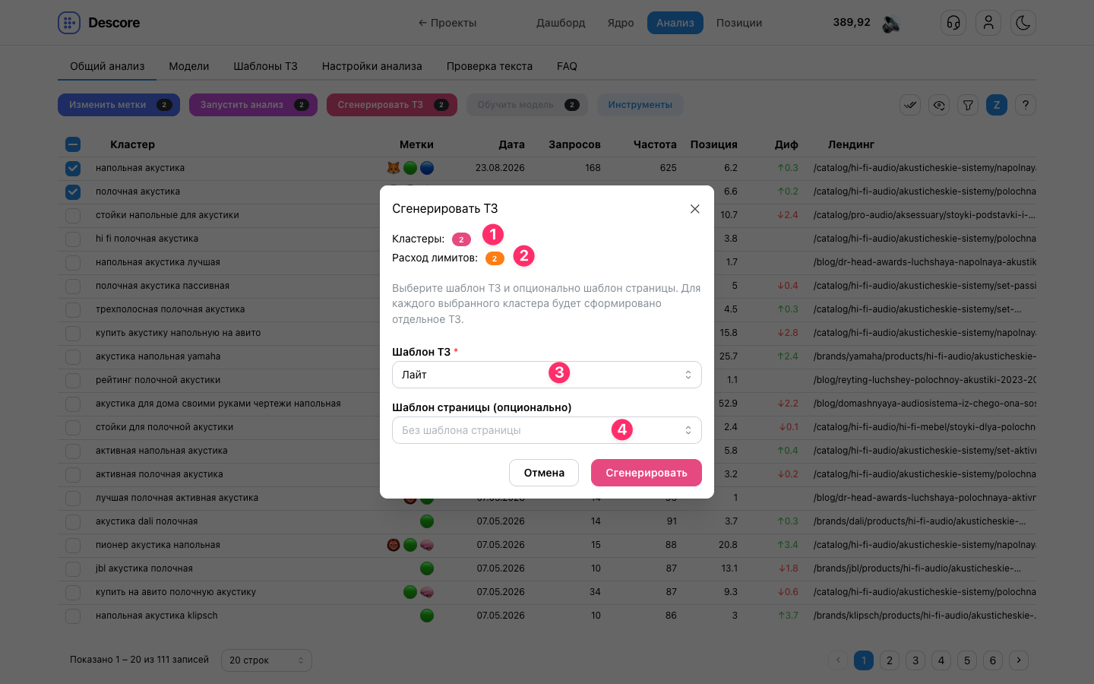Expand the Шаблон страницы dropdown
This screenshot has width=1094, height=684.
click(x=547, y=430)
